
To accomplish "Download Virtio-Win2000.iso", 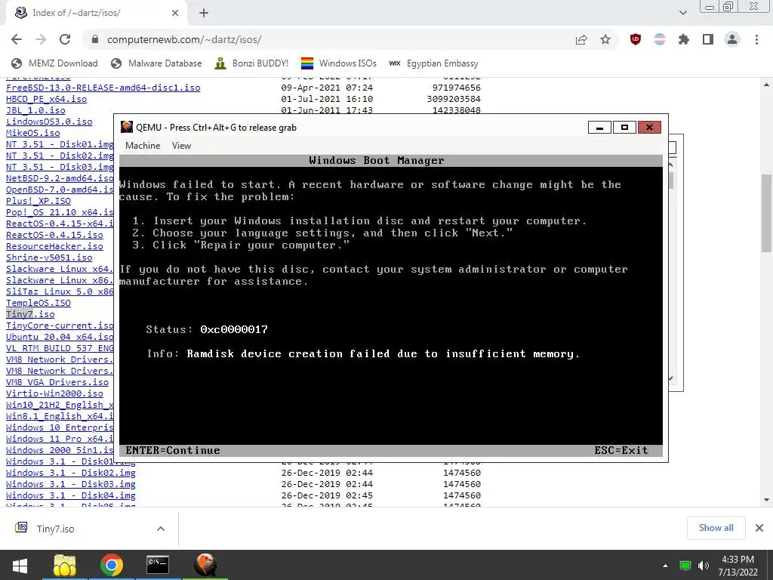I will point(54,393).
